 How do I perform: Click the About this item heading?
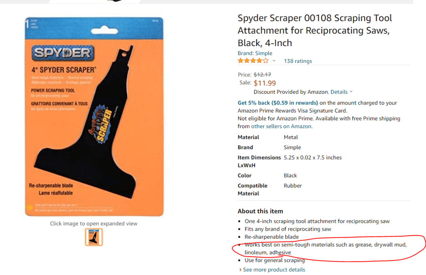click(260, 211)
